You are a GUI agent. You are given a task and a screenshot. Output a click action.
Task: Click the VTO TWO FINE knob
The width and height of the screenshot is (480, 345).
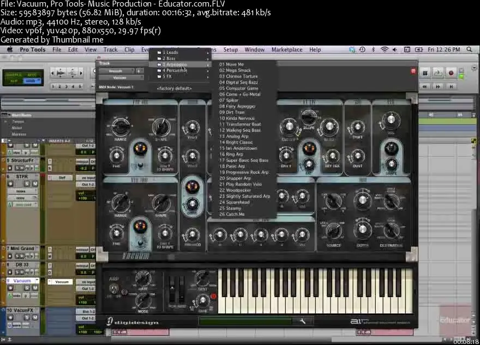pos(117,233)
